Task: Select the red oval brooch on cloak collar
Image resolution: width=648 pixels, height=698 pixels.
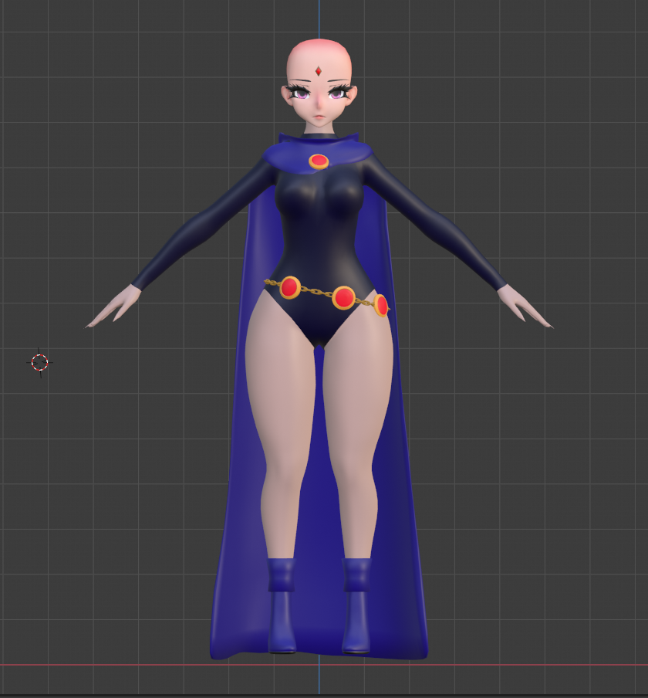Action: click(x=319, y=161)
